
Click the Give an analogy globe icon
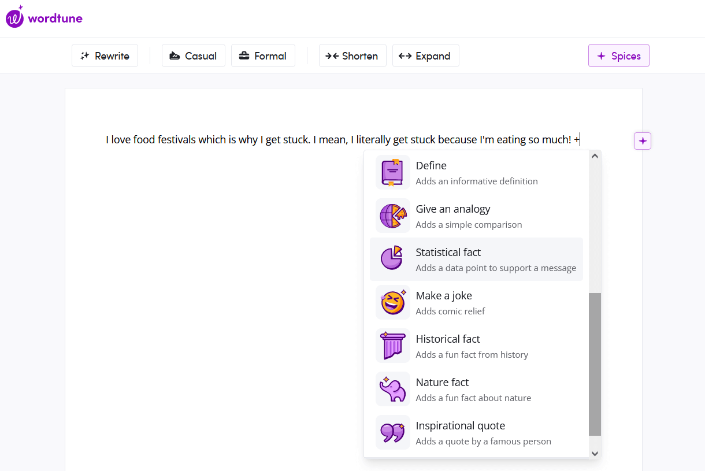(393, 216)
